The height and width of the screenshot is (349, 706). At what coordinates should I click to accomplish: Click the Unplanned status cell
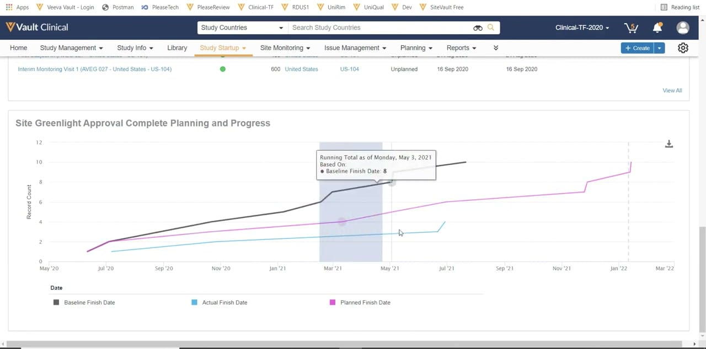pyautogui.click(x=404, y=69)
